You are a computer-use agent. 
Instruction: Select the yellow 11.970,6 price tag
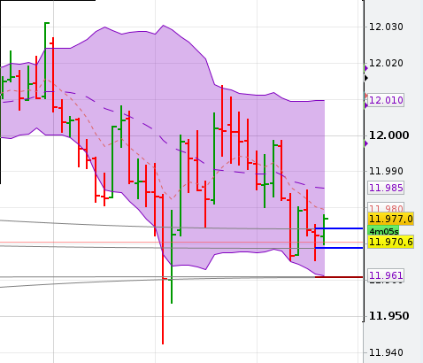click(391, 242)
